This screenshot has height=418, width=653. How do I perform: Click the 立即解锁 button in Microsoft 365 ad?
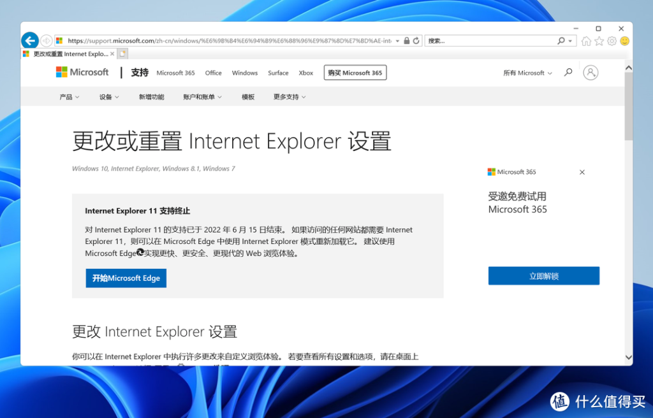(543, 275)
